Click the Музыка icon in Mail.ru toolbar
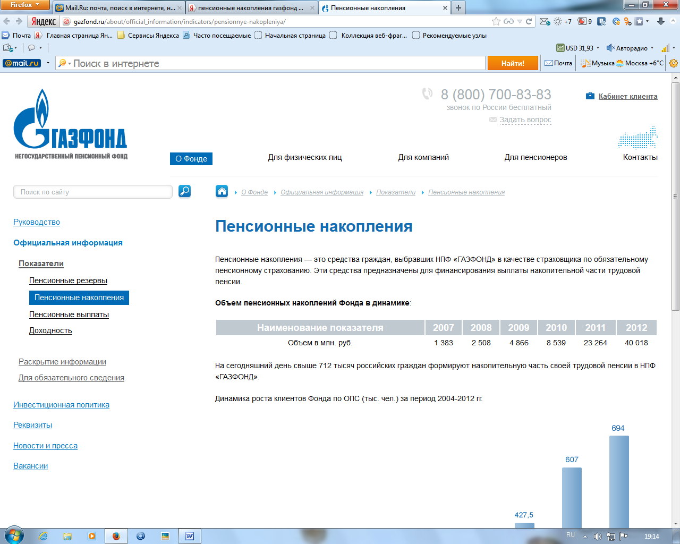 click(585, 63)
